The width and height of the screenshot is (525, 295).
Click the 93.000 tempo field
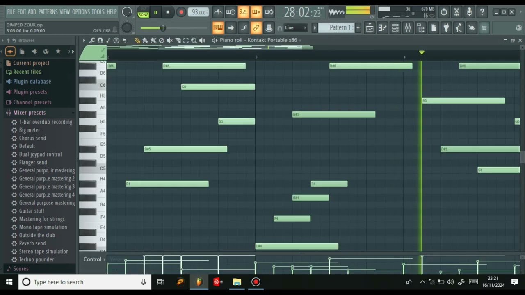point(199,12)
